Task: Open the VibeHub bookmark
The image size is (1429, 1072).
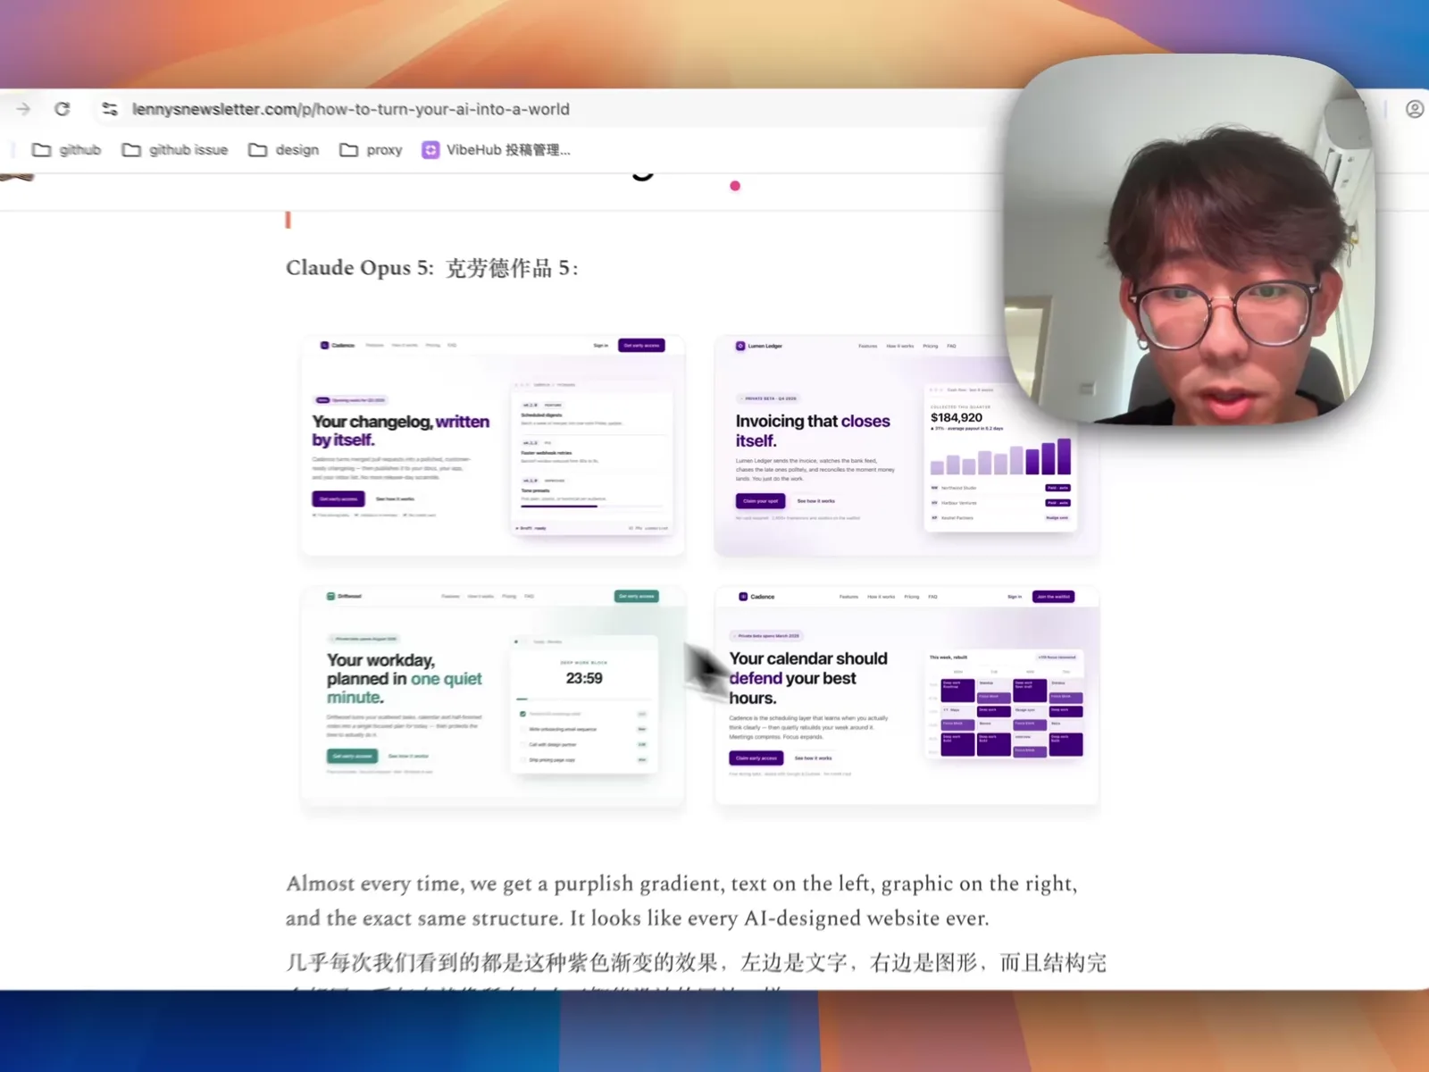Action: (496, 150)
